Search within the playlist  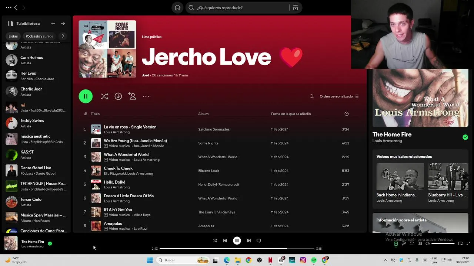coord(312,96)
